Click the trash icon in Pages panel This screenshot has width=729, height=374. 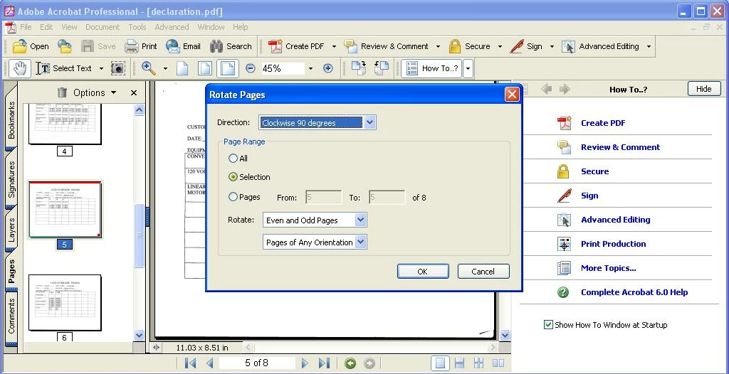[x=63, y=92]
